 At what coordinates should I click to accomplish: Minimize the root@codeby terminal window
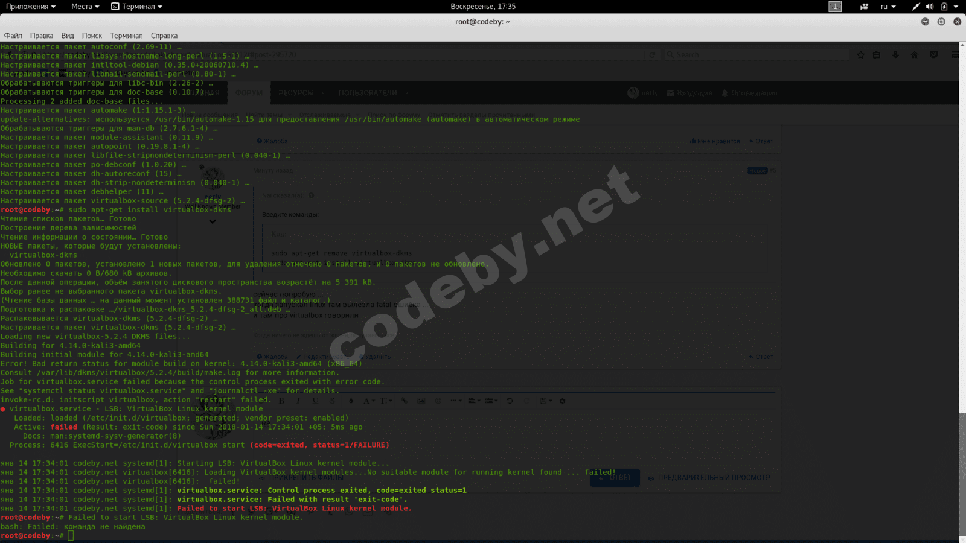[x=925, y=22]
